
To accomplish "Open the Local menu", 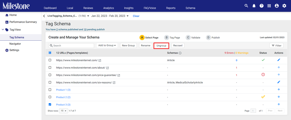I will click(70, 8).
